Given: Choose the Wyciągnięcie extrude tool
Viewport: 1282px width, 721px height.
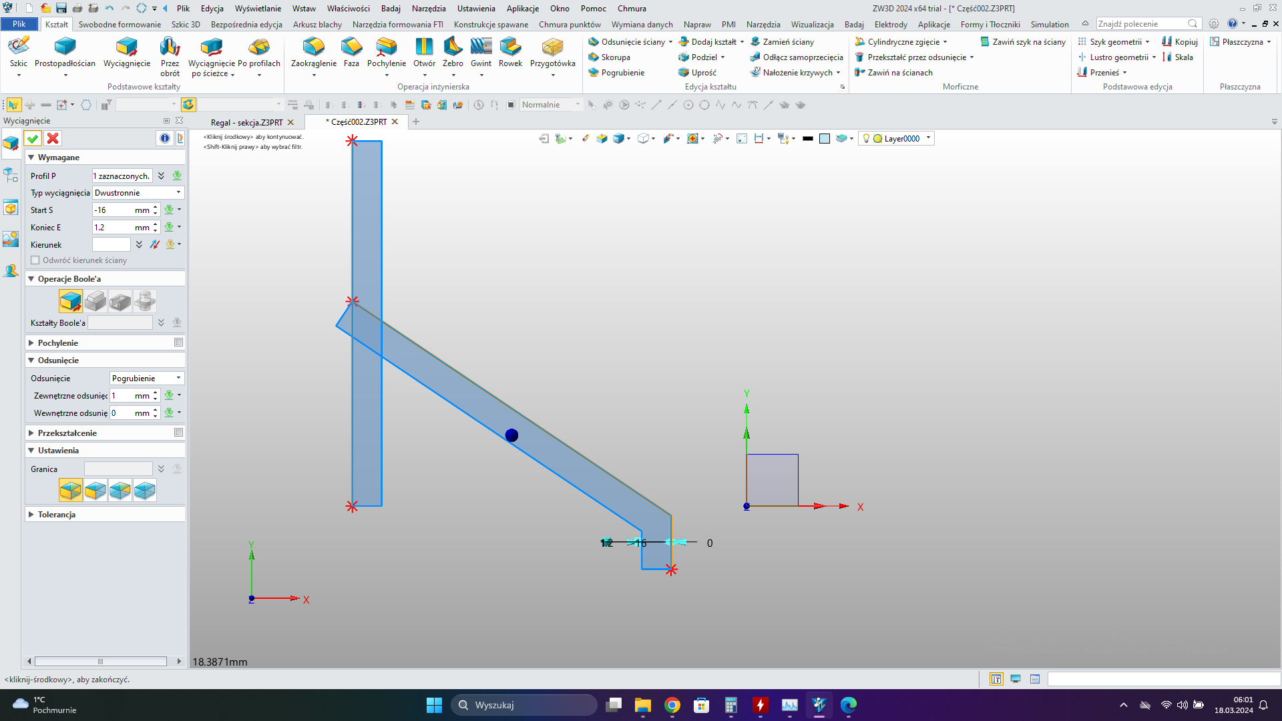Looking at the screenshot, I should click(127, 52).
